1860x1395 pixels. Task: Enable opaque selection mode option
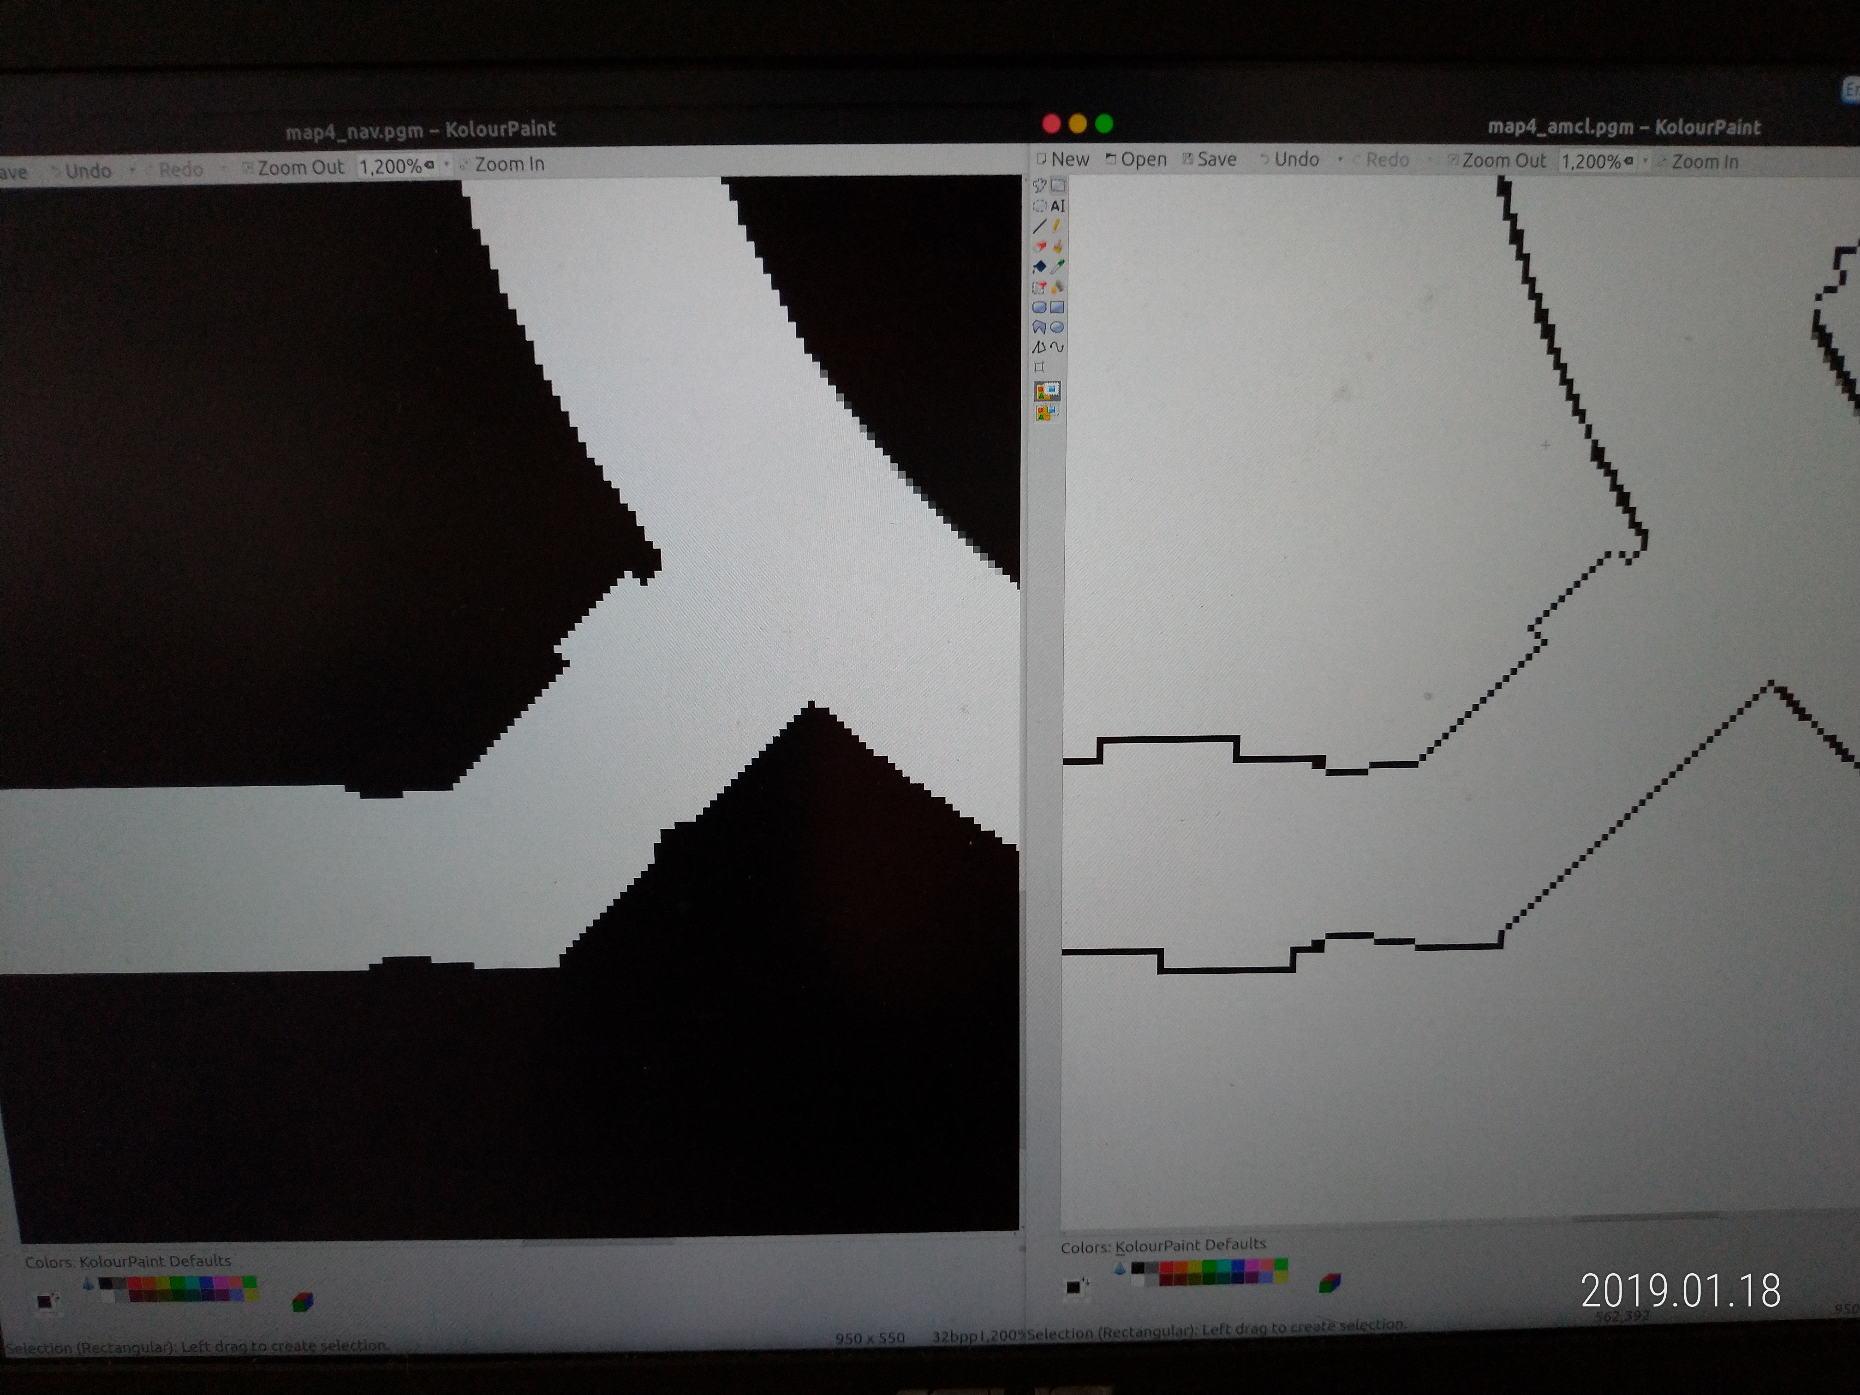click(1047, 391)
